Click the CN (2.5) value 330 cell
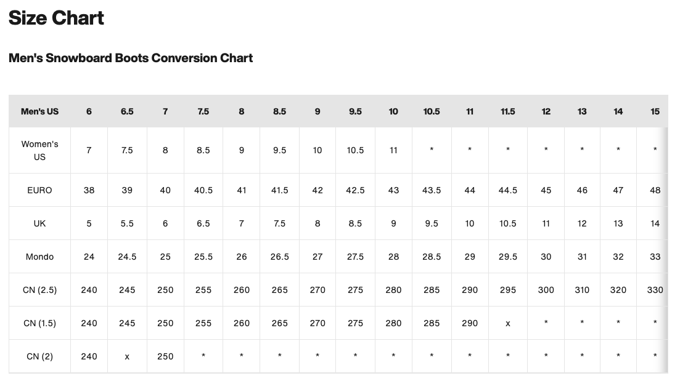Viewport: 680px width, 381px height. point(655,290)
